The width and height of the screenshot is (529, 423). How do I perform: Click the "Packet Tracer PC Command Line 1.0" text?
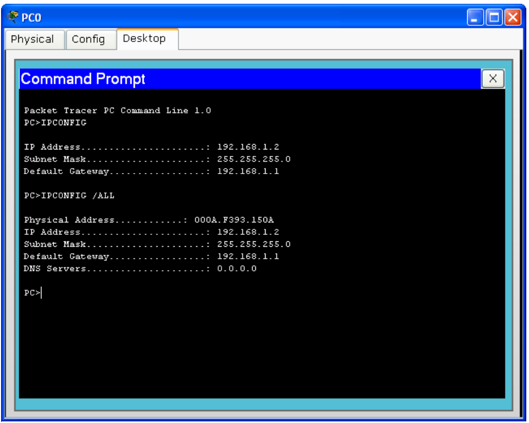(x=117, y=111)
